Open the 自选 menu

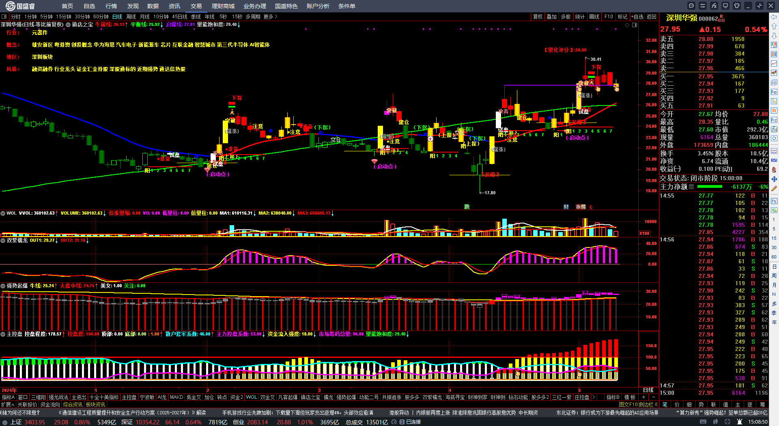89,6
